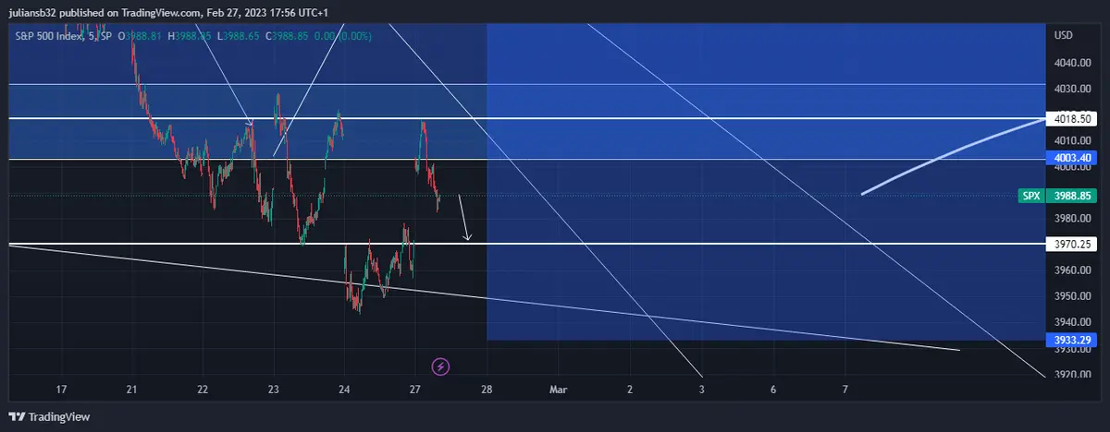This screenshot has height=432, width=1110.
Task: Select the blue 3933.29 price label
Action: click(1073, 341)
